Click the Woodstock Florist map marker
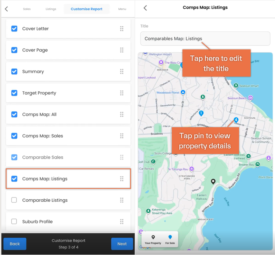Image resolution: width=275 pixels, height=255 pixels. (x=183, y=92)
